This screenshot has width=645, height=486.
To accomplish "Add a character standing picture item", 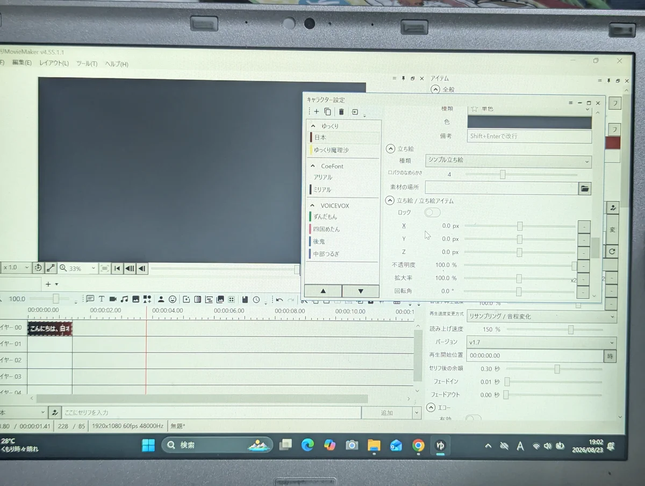I will 161,299.
